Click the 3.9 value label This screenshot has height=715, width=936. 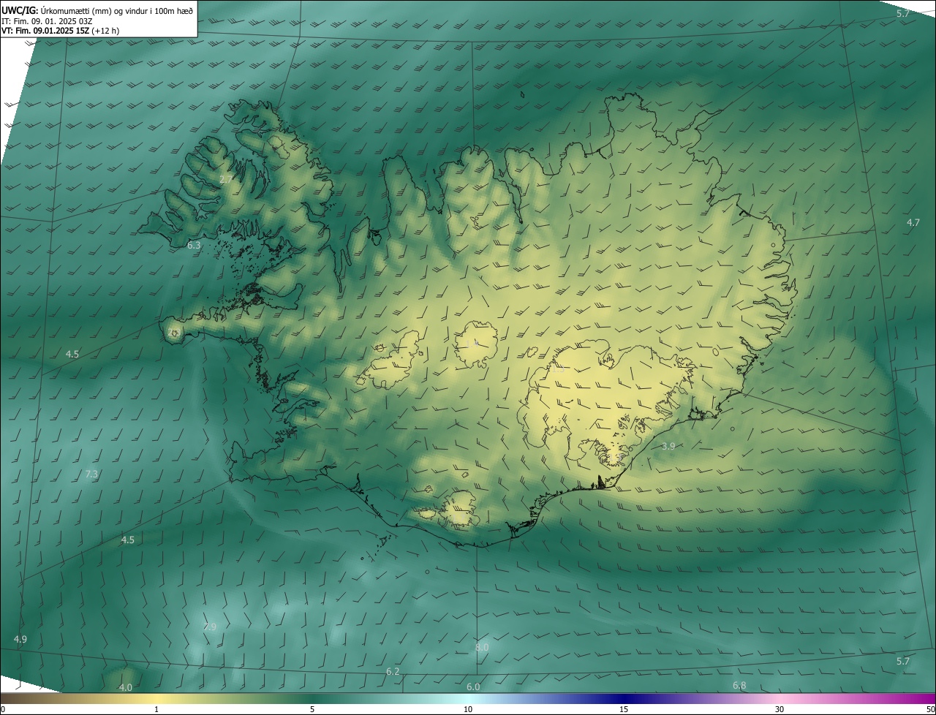pos(668,446)
